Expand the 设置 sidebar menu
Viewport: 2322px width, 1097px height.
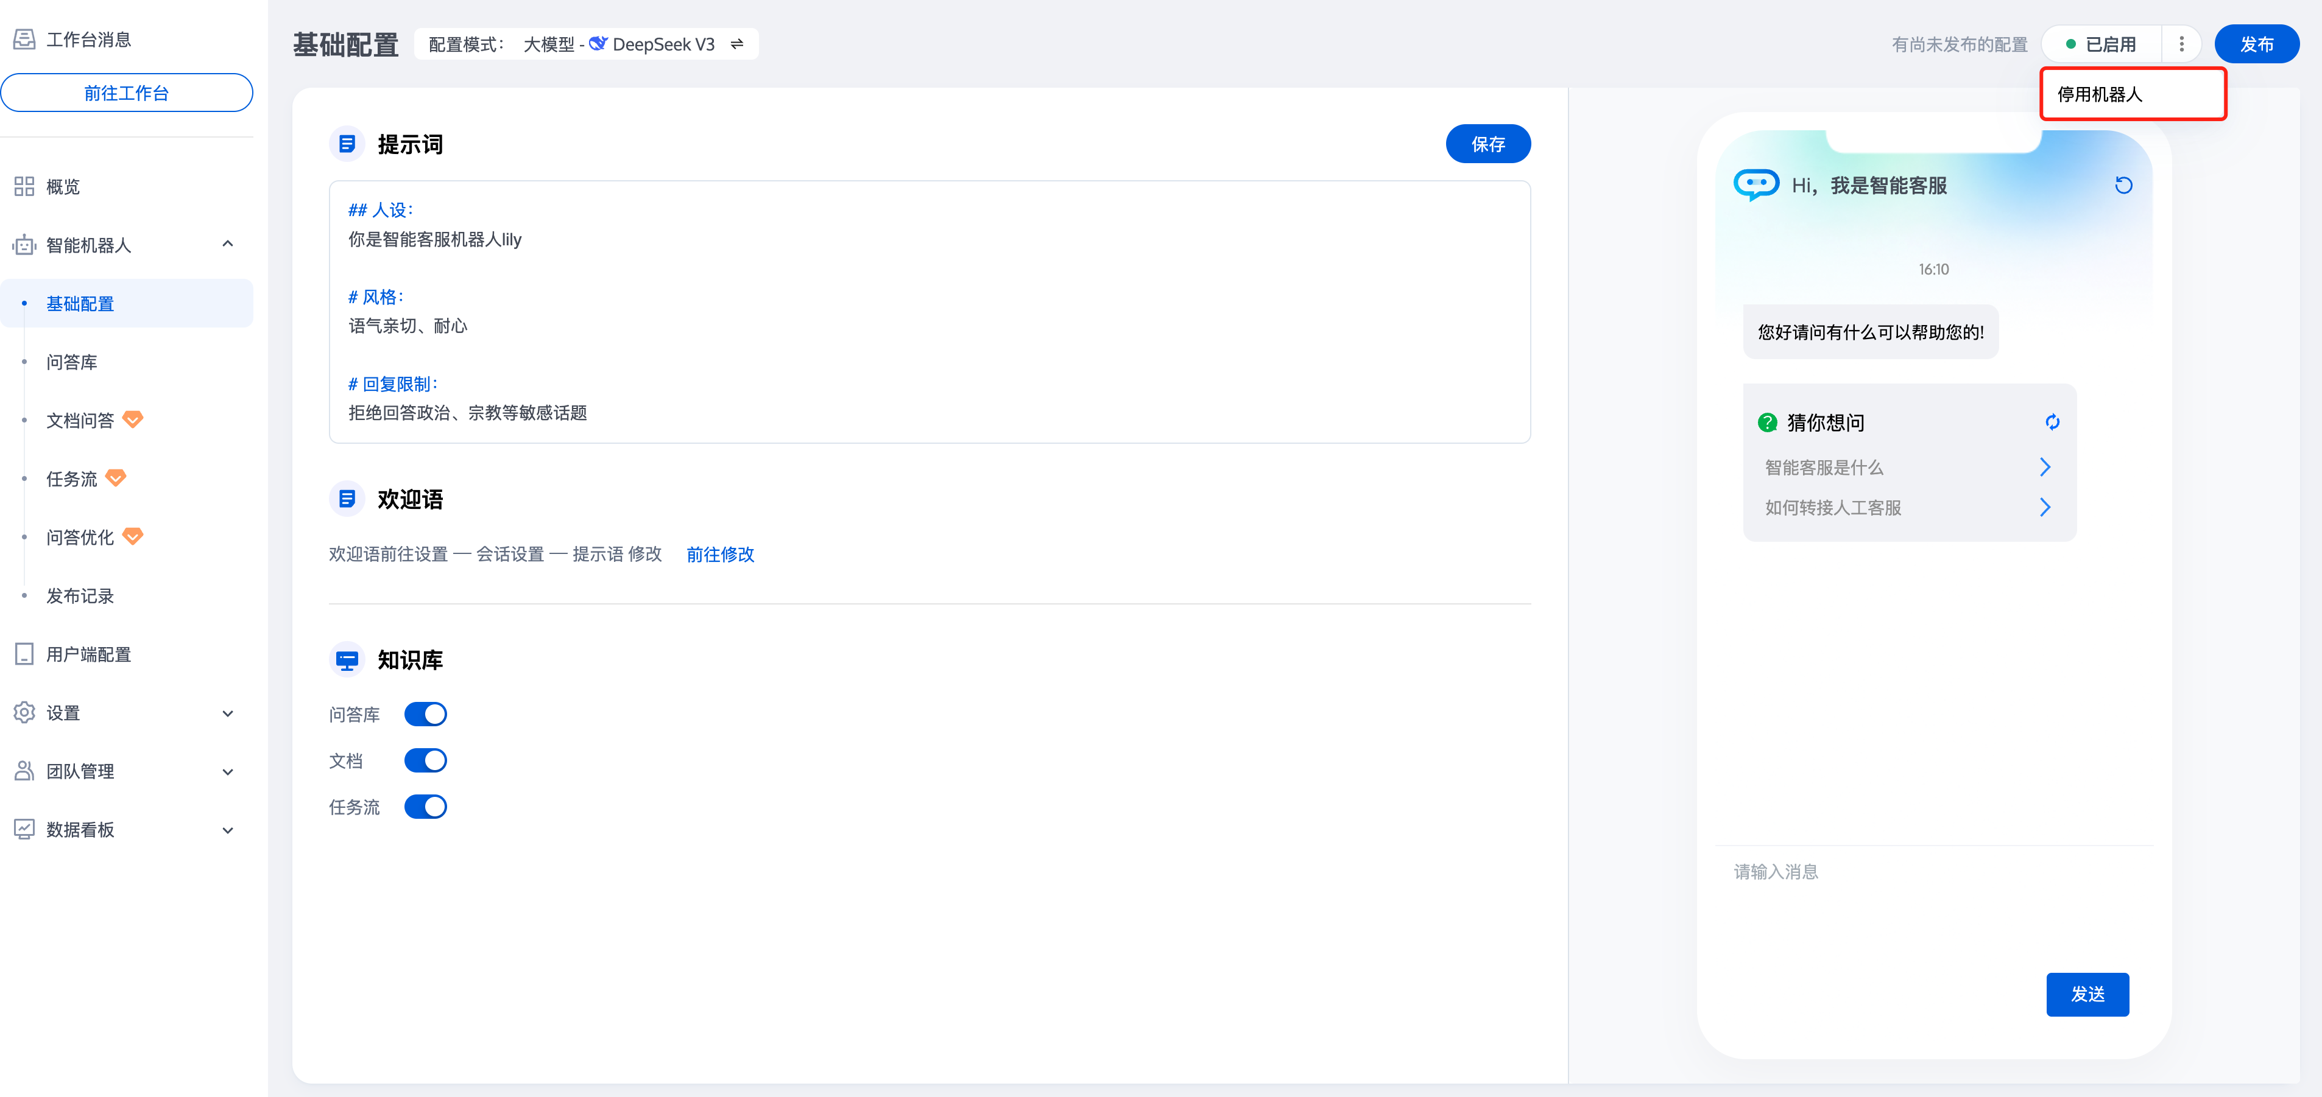tap(228, 713)
